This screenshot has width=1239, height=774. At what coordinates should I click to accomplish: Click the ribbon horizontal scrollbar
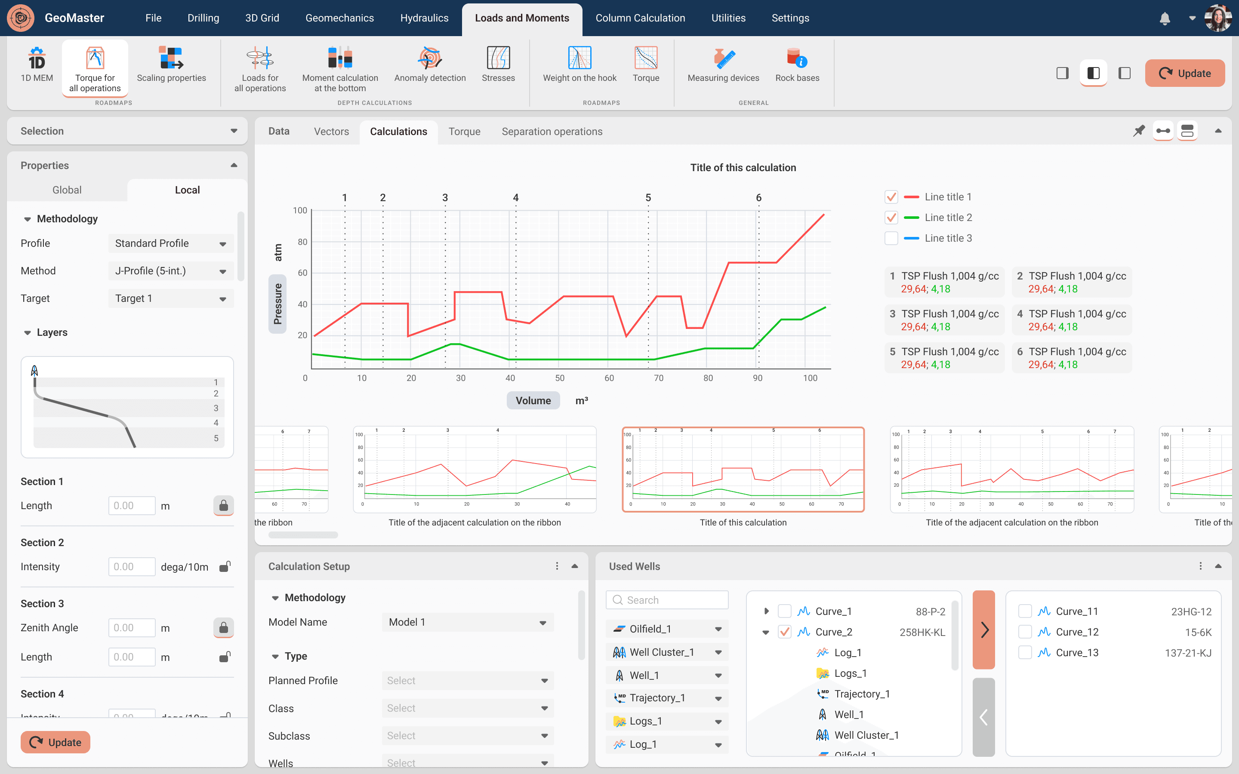(x=302, y=535)
